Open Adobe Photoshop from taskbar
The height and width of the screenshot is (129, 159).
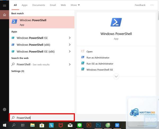[98, 125]
